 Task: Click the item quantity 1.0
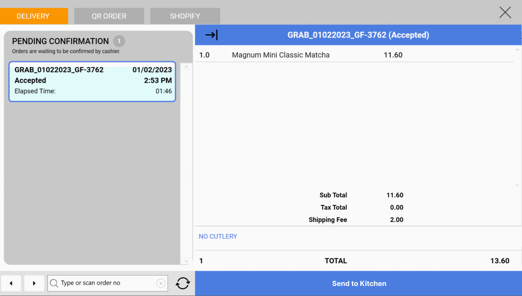click(x=204, y=55)
